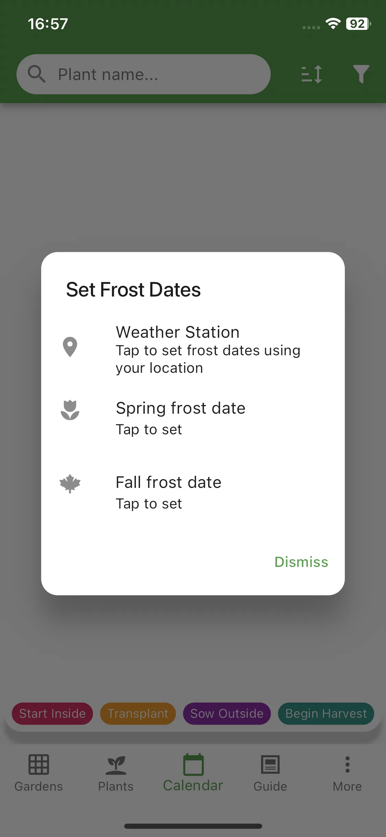Set the Spring frost date
Screen dimensions: 386x837
[193, 418]
